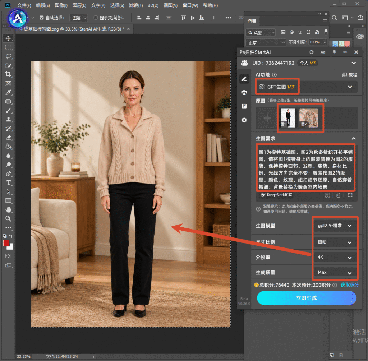This screenshot has height=361, width=368.
Task: Select the Hand tool
Action: (x=8, y=210)
